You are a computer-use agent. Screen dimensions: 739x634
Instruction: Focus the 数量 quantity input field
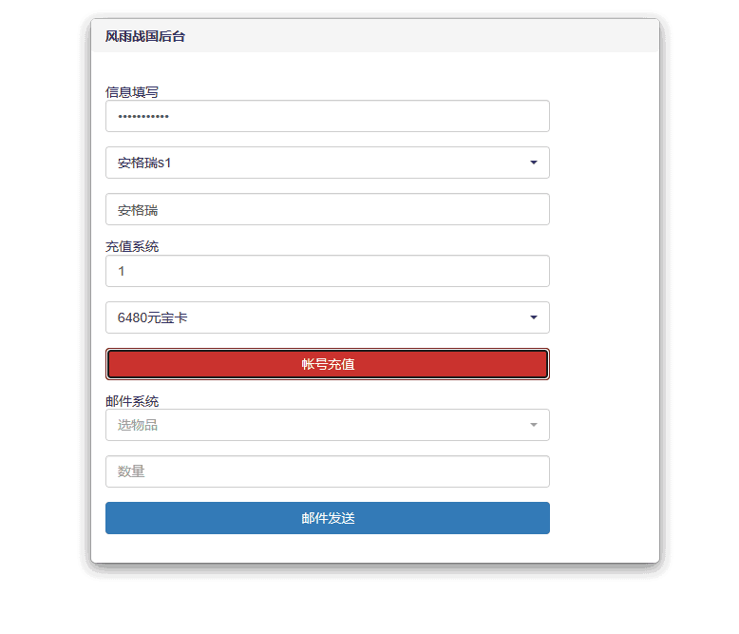point(327,471)
